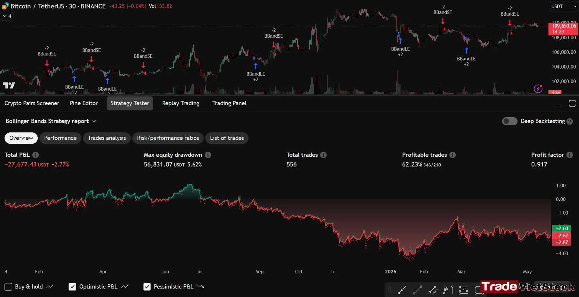View List of trades tab
This screenshot has width=579, height=297.
click(x=227, y=138)
